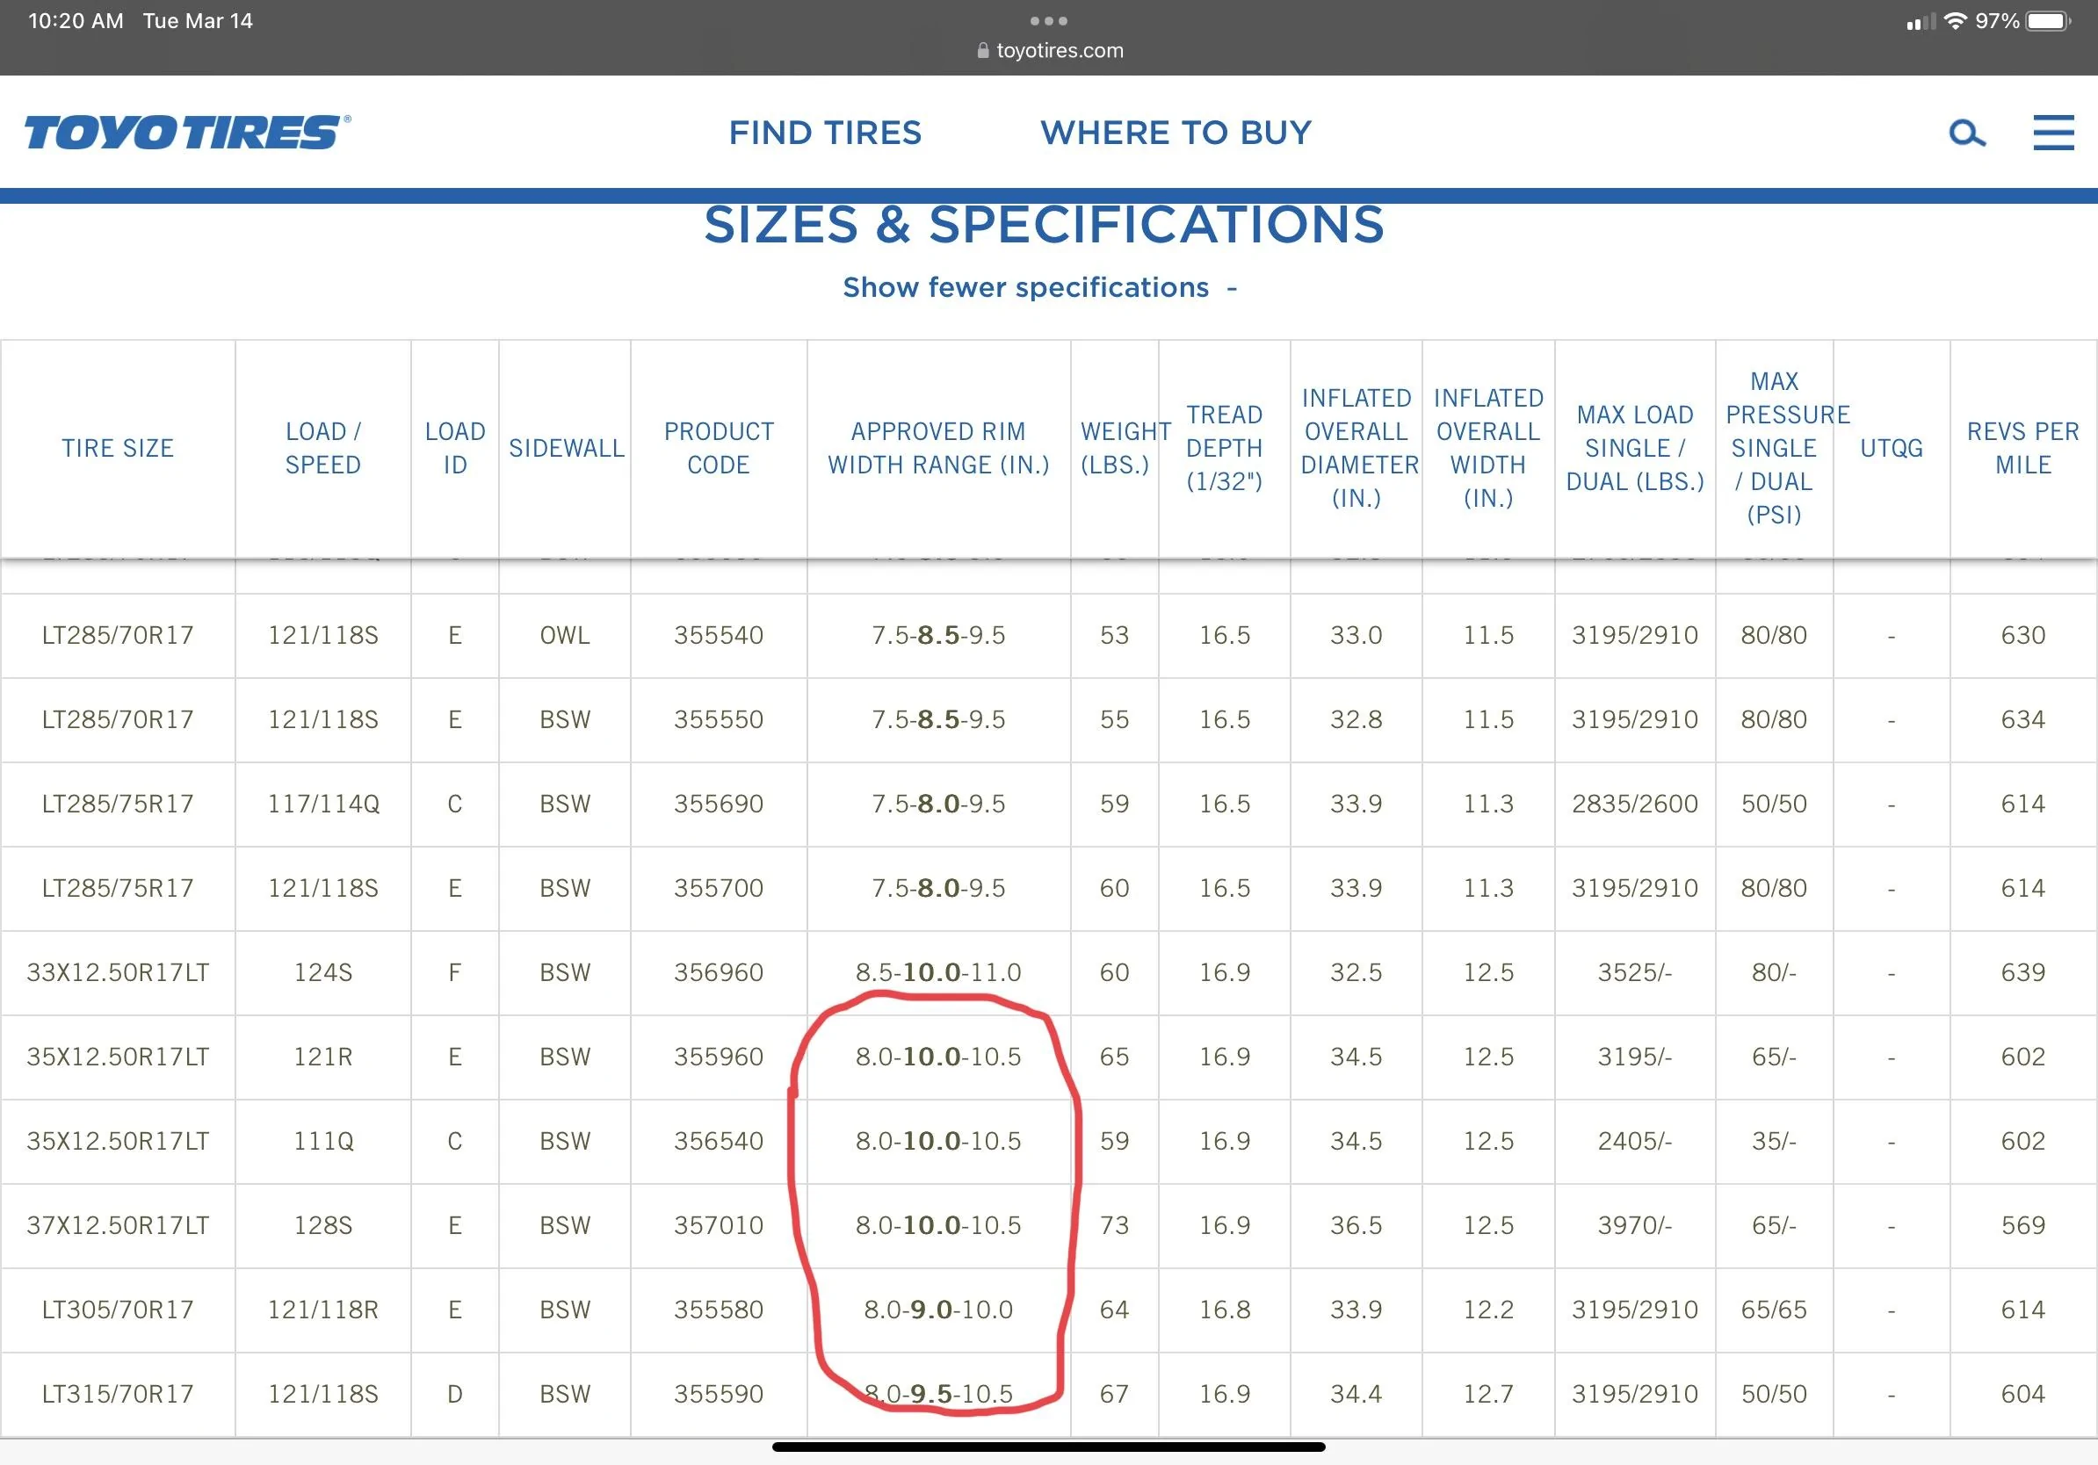2098x1465 pixels.
Task: Open the Toyo Tires logo homepage
Action: coord(187,133)
